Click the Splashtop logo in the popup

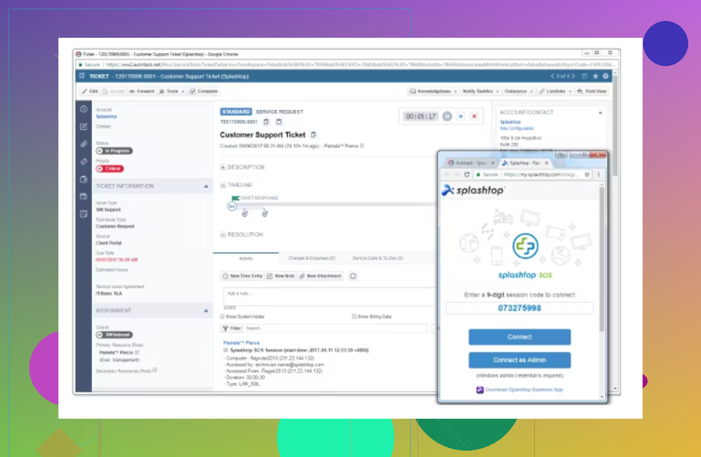[473, 190]
